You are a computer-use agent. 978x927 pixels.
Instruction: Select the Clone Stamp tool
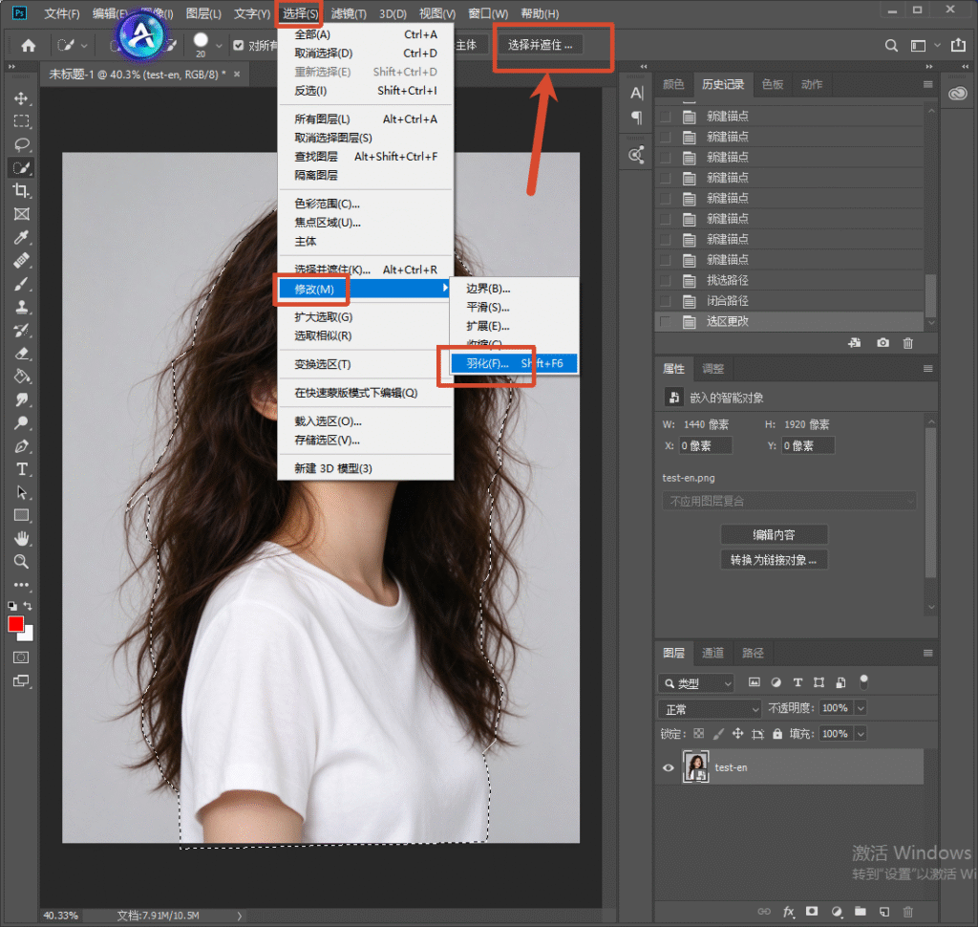pos(21,307)
